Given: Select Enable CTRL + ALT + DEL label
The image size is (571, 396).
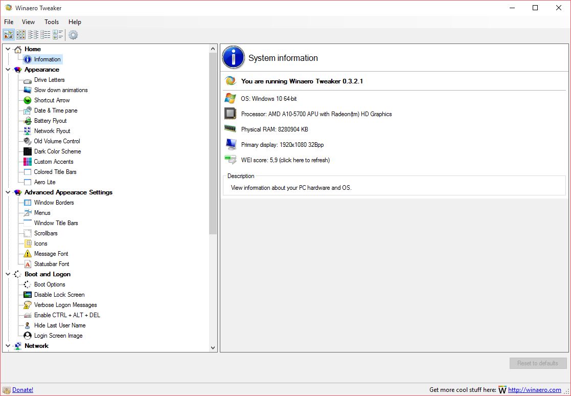Looking at the screenshot, I should coord(67,315).
